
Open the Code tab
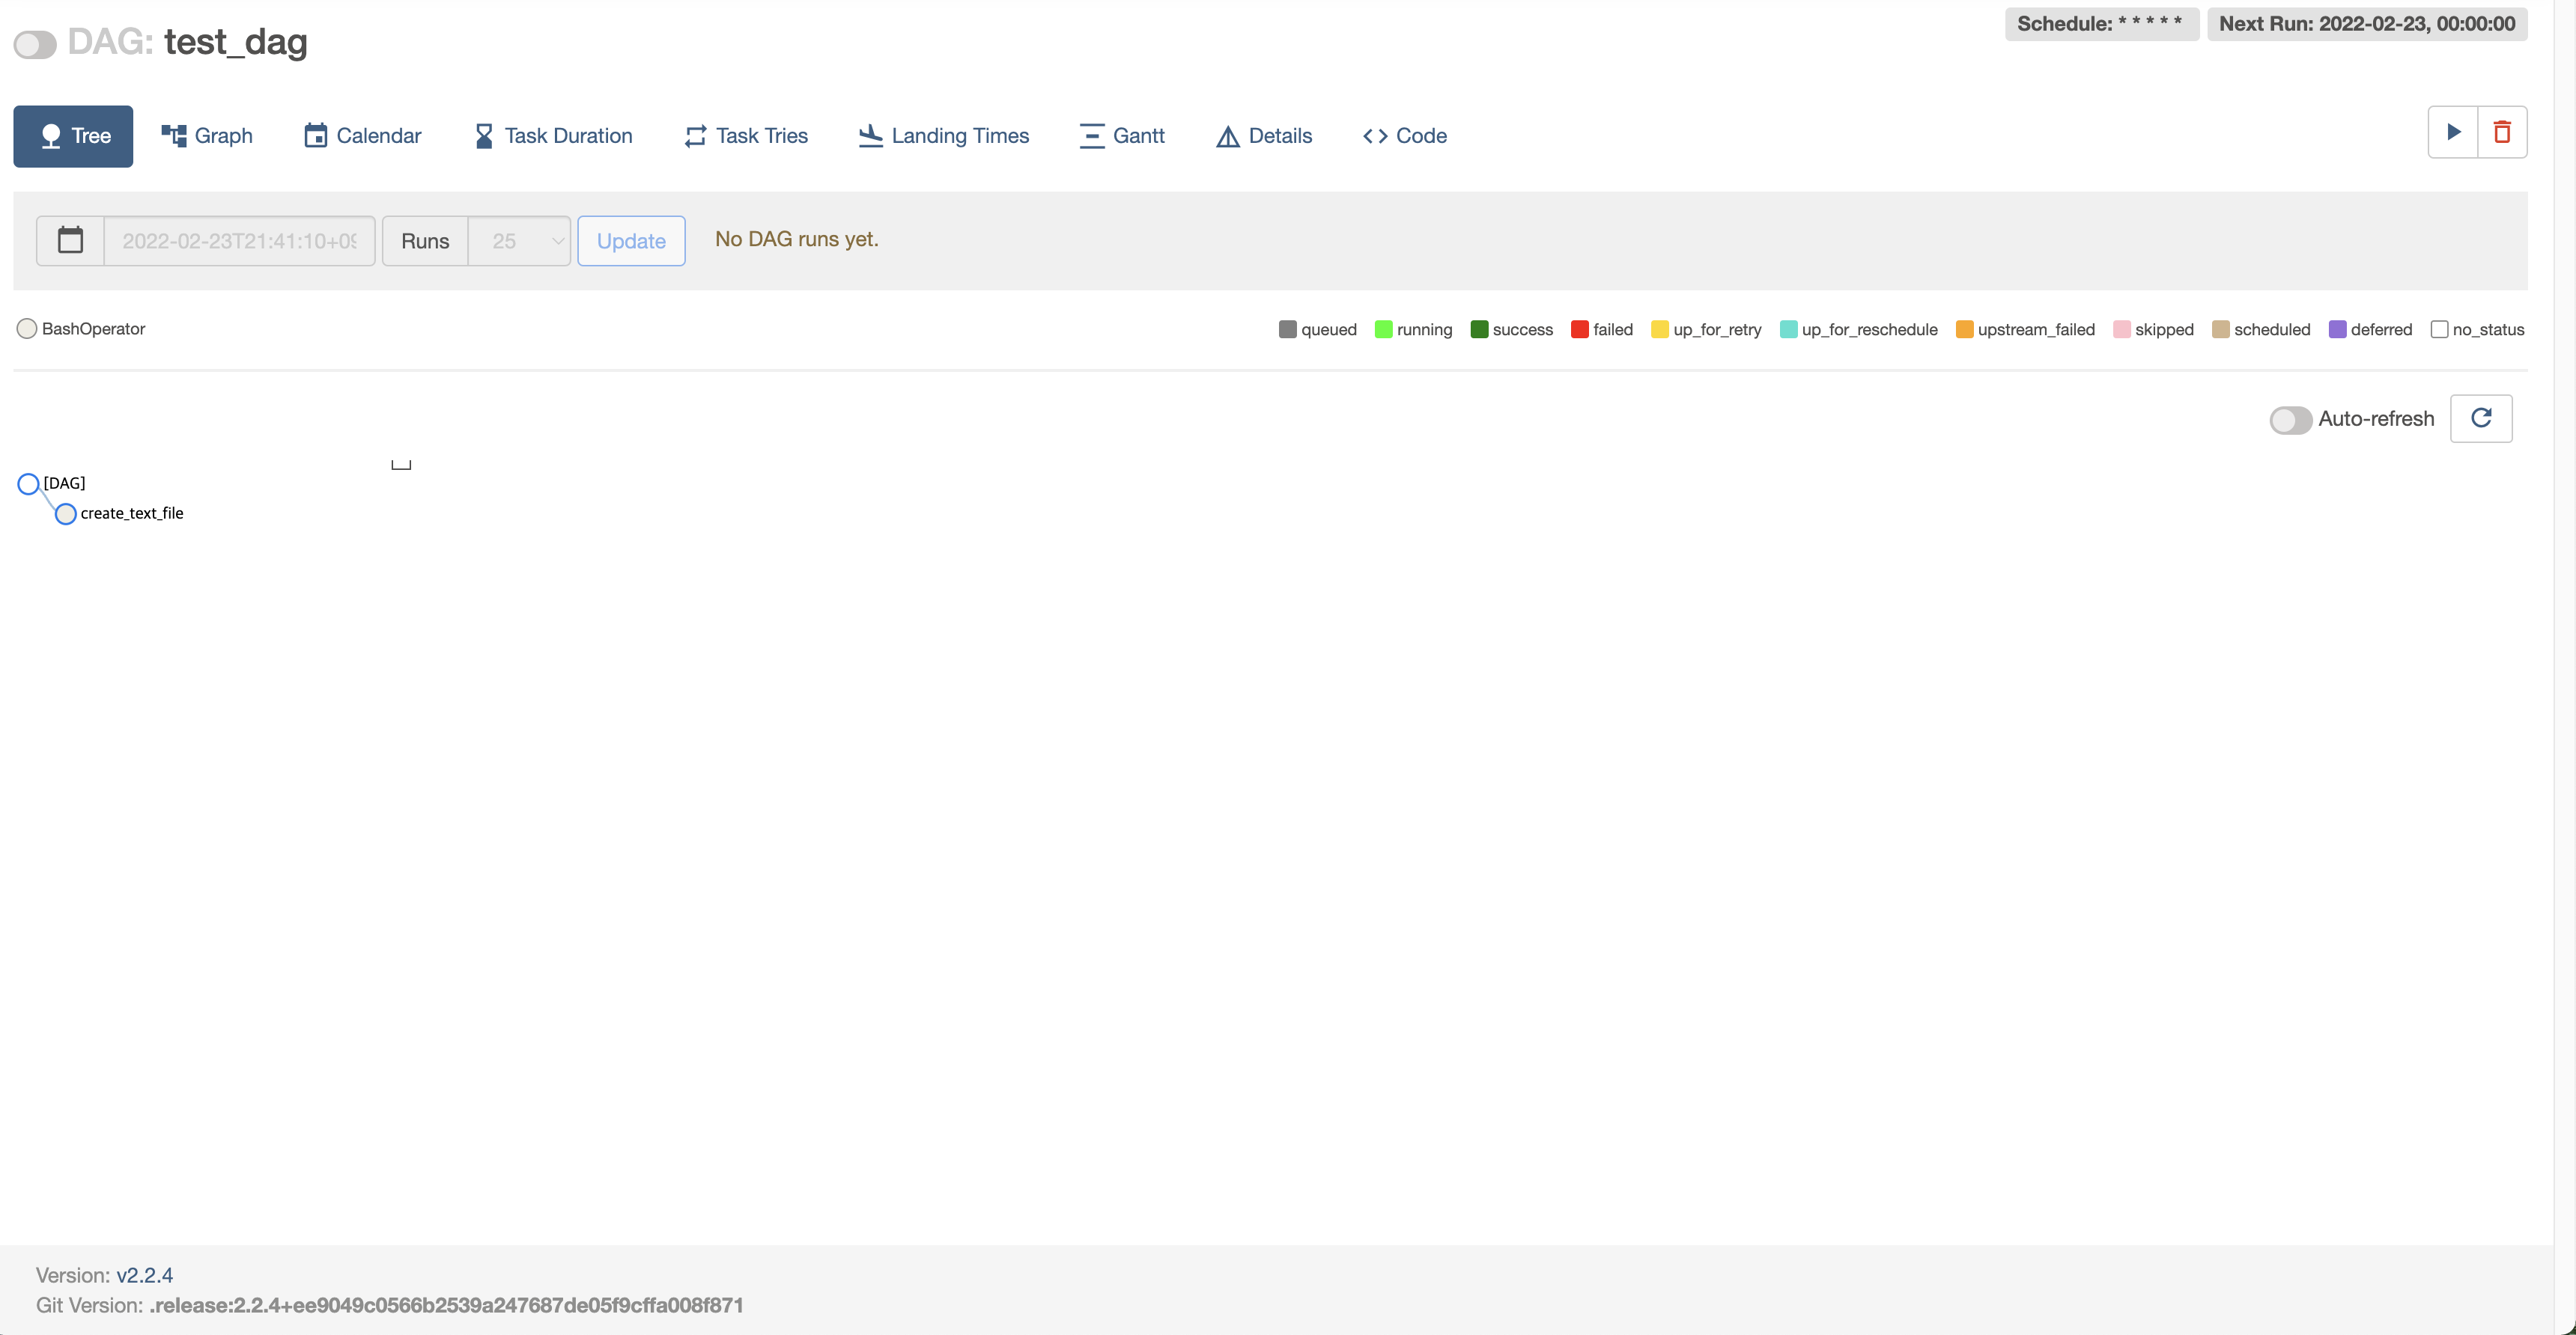coord(1404,136)
